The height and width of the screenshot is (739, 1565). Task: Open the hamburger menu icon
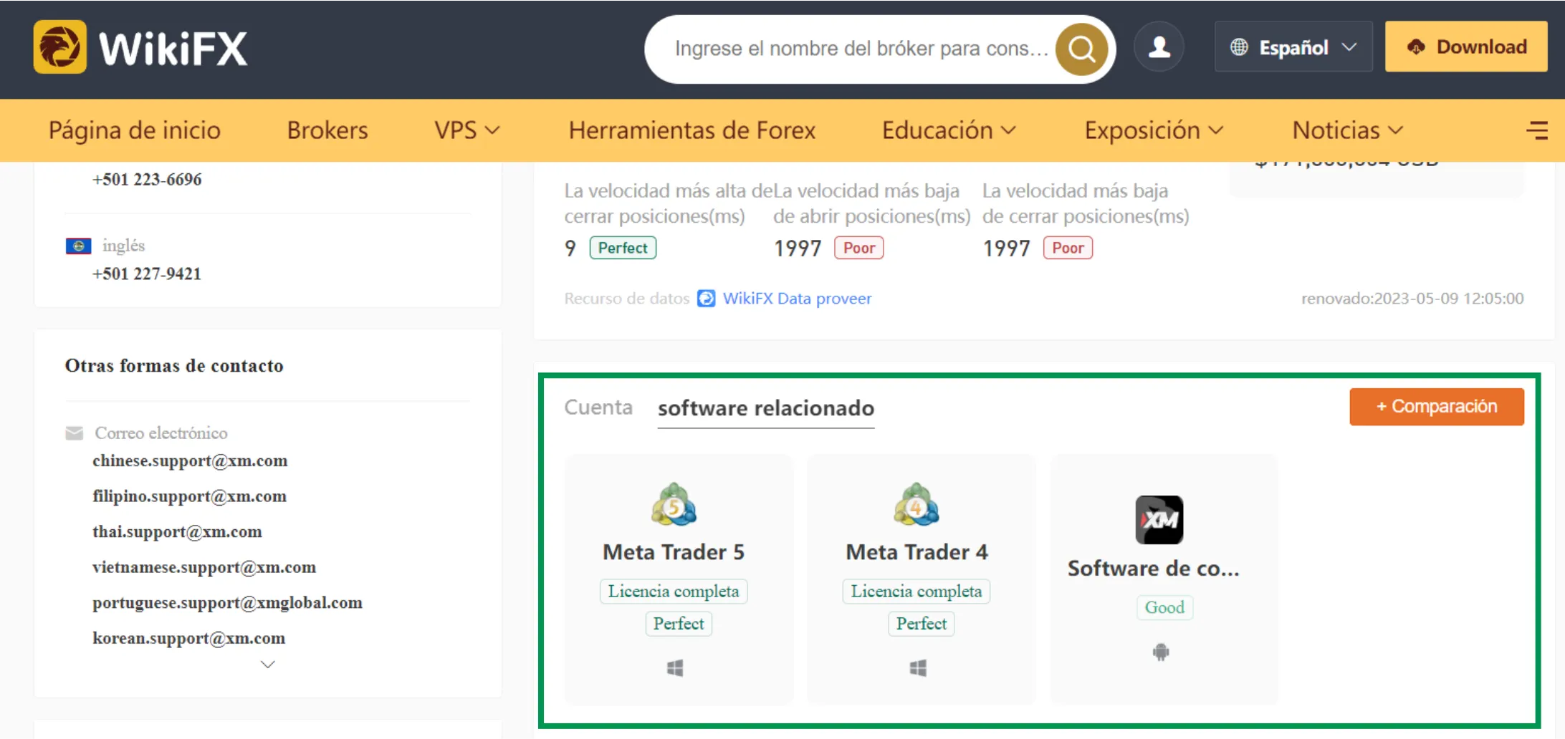1537,130
